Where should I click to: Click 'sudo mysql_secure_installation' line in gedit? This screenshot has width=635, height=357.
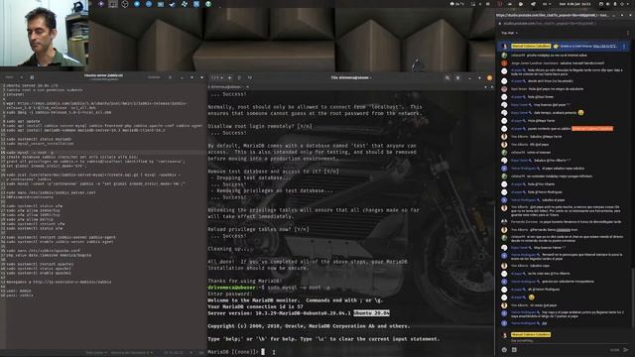tap(40, 143)
